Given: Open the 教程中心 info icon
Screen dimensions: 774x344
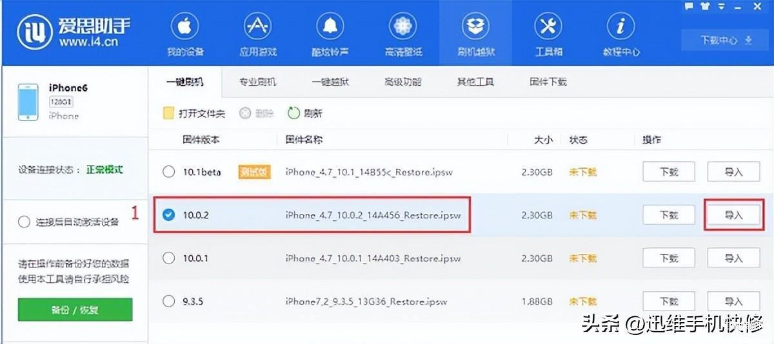Looking at the screenshot, I should (621, 27).
